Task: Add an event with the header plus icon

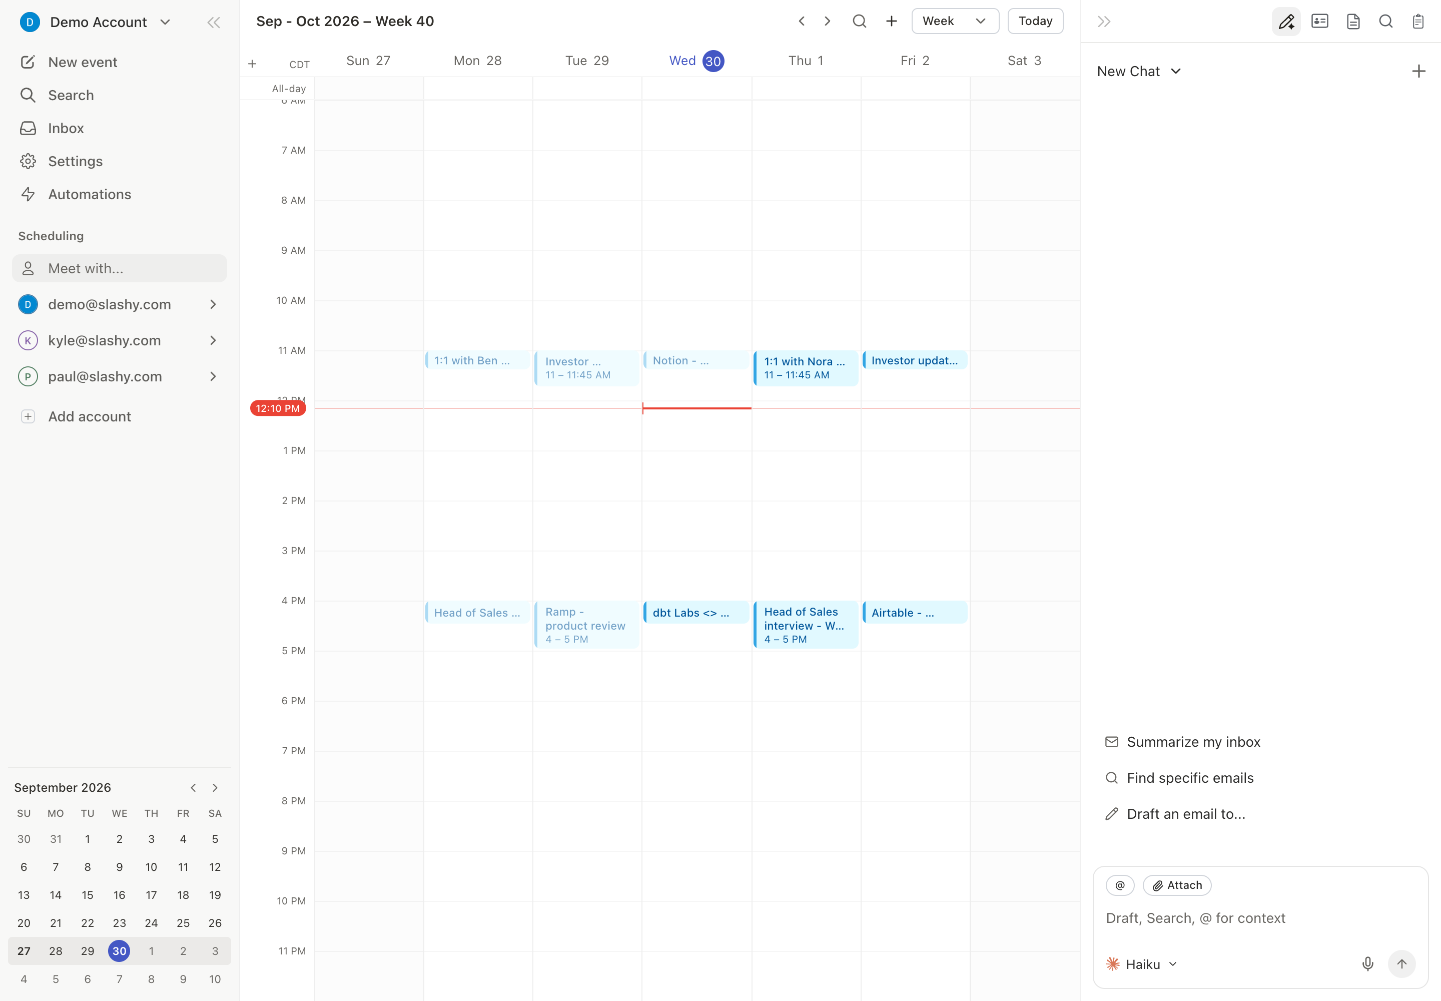Action: coord(891,22)
